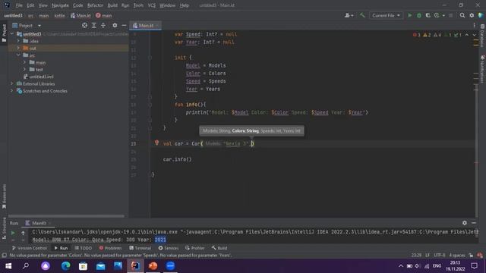Screen dimensions: 486x273
Task: Open Profiler run options dropdown arrow
Action: [x=443, y=15]
